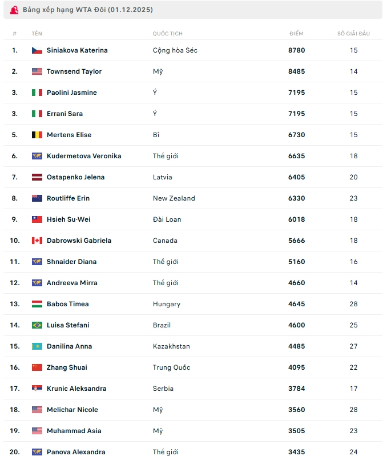Click the Bảng xếp hạng WTA Đôi title
This screenshot has height=460, width=387.
coord(88,10)
